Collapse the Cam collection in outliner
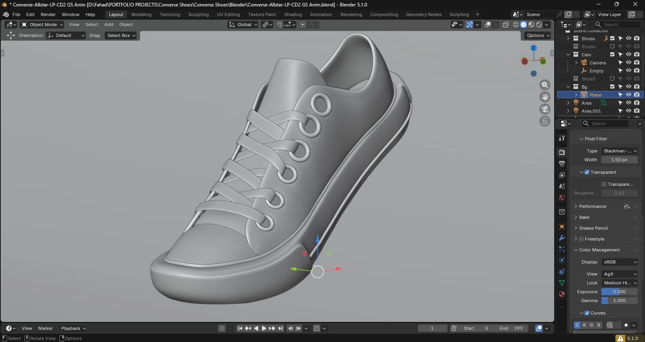Viewport: 645px width, 342px height. click(x=568, y=55)
